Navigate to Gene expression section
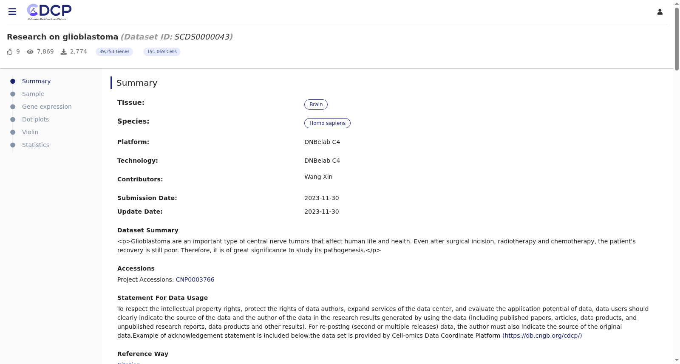 [47, 107]
